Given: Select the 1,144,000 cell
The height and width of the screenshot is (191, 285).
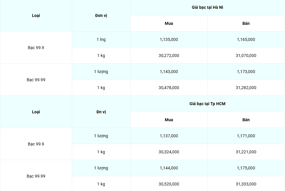Looking at the screenshot, I should [169, 168].
